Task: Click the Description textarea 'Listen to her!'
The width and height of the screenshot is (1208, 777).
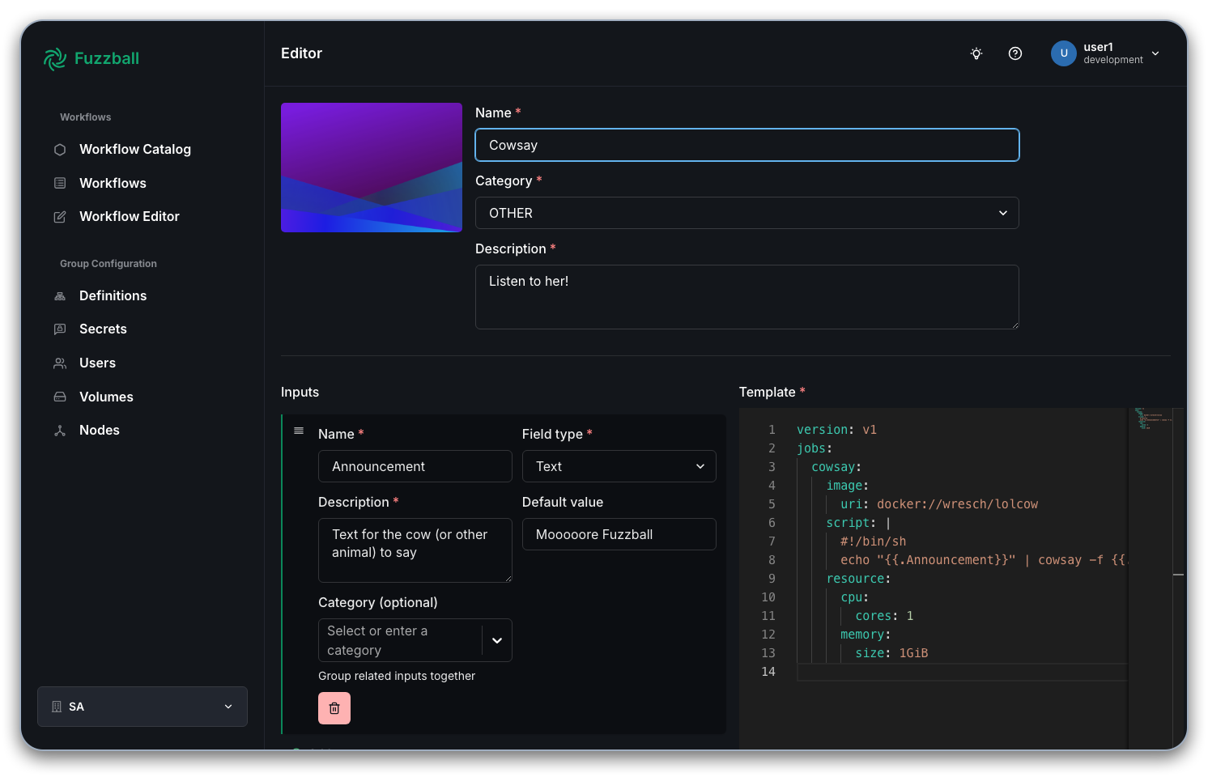Action: [x=746, y=297]
